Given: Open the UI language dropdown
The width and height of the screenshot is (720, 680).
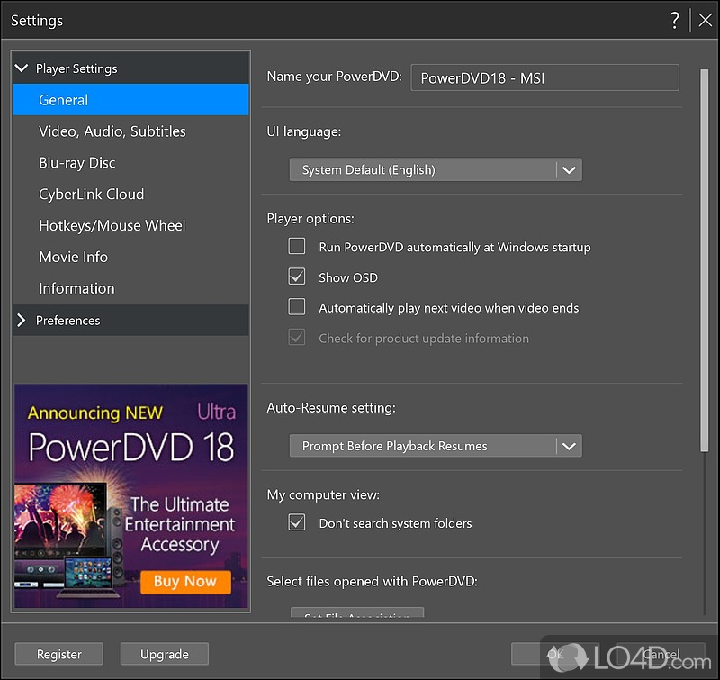Looking at the screenshot, I should [436, 170].
